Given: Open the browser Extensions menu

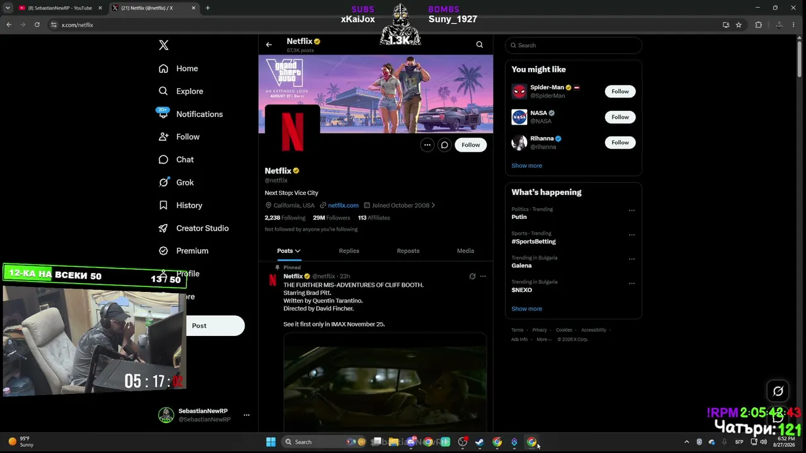Looking at the screenshot, I should (x=758, y=25).
